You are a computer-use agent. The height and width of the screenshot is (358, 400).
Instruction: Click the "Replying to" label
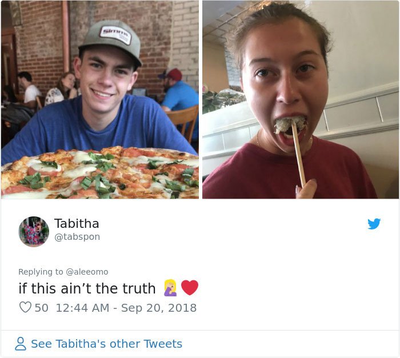[41, 272]
